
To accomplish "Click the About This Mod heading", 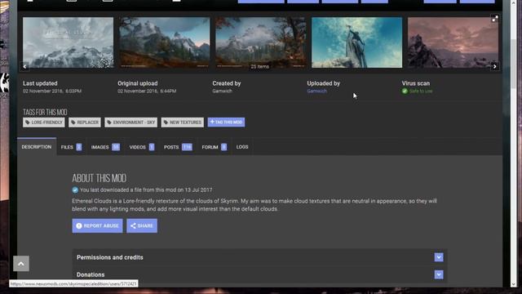I will tap(100, 178).
